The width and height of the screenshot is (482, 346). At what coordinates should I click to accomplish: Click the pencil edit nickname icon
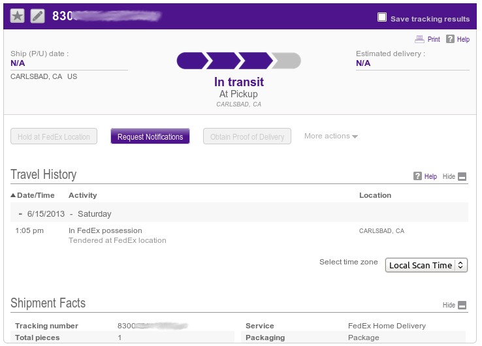pos(38,16)
